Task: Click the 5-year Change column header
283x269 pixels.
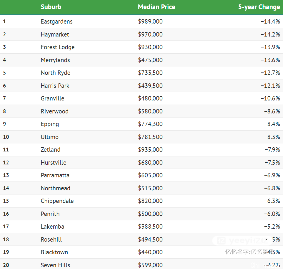Action: (x=259, y=7)
